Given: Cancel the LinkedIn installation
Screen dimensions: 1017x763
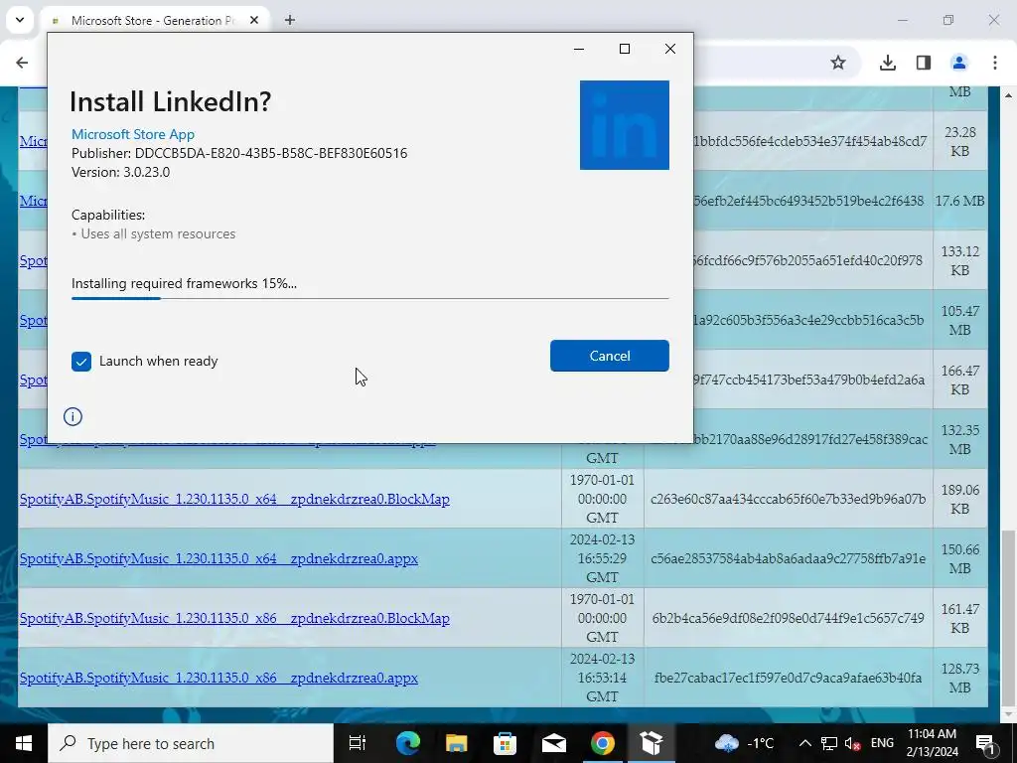Looking at the screenshot, I should point(609,356).
